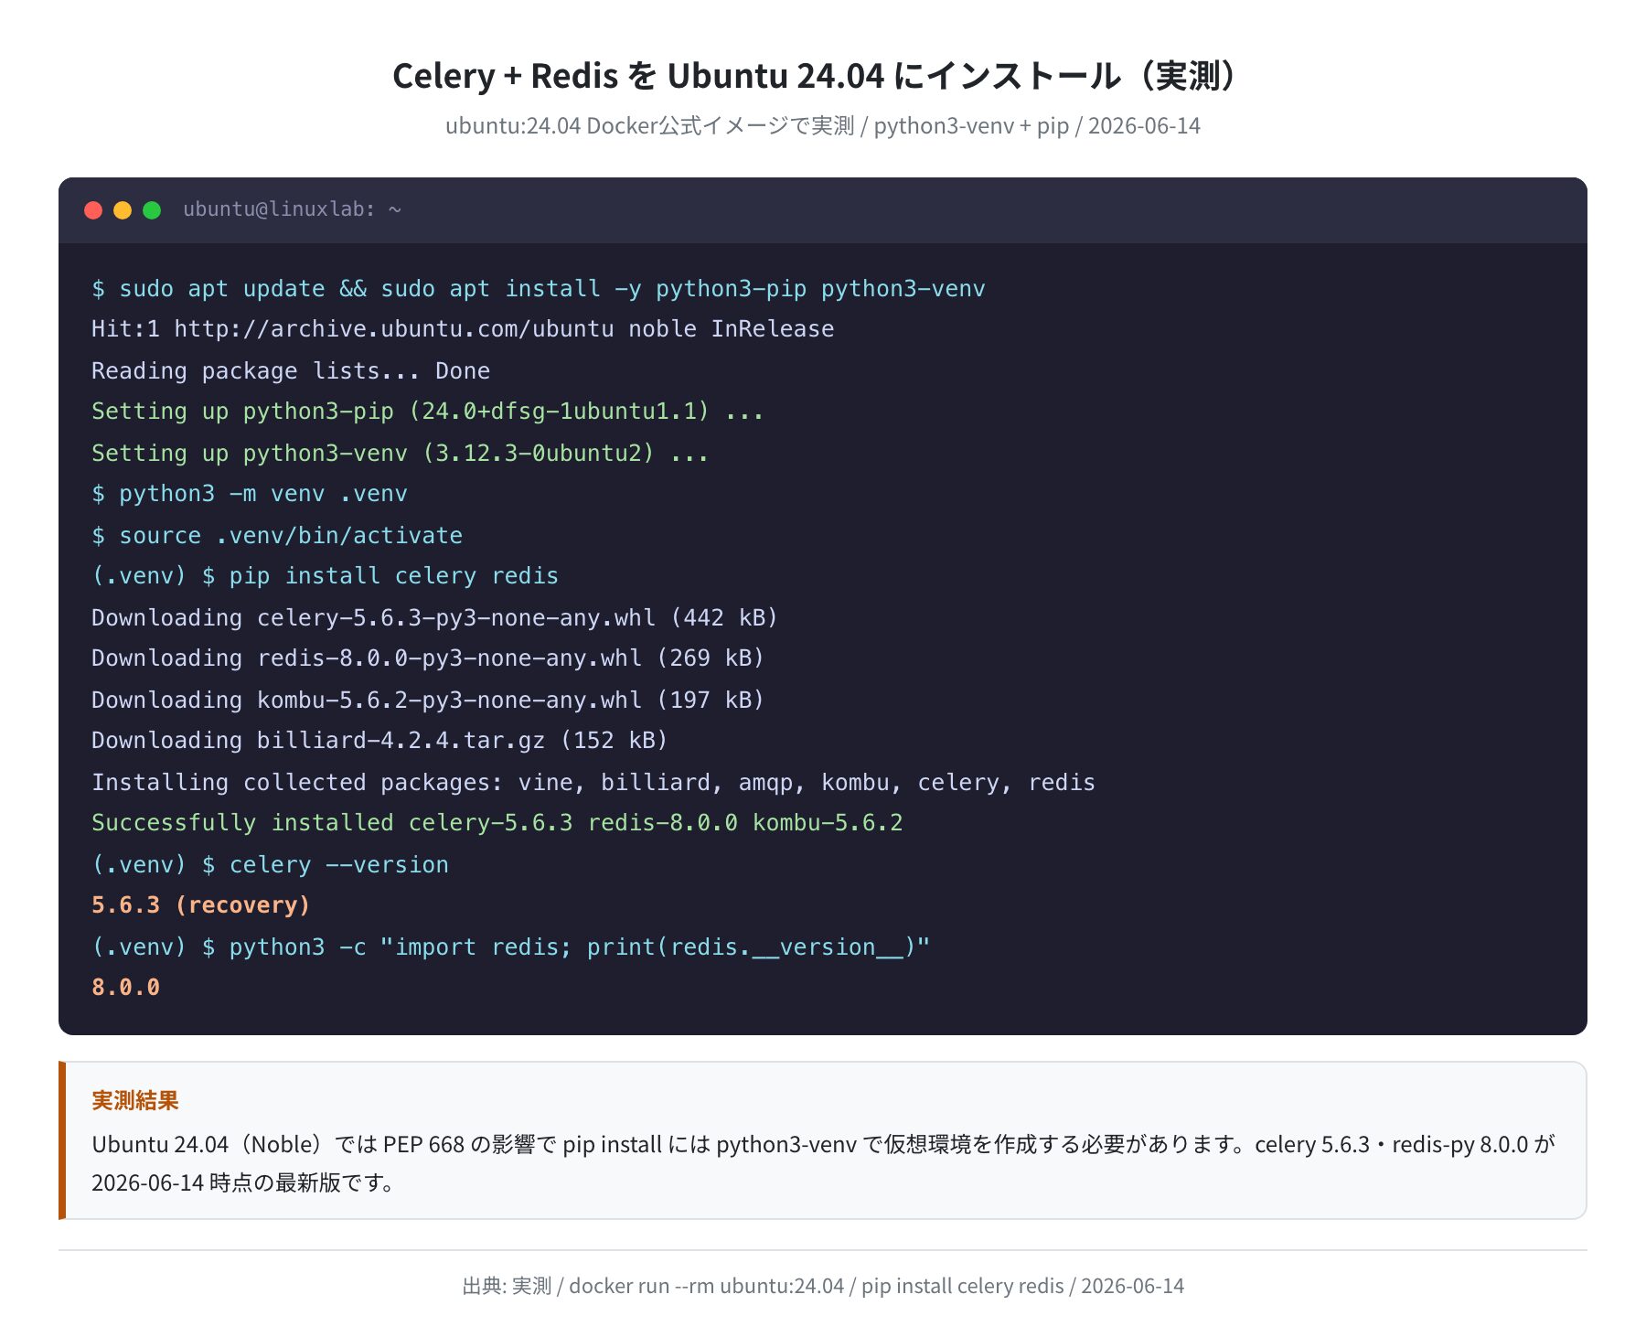This screenshot has height=1337, width=1646.
Task: Click the Downloading billiard-4.2.4.tar.gz line
Action: tap(379, 741)
